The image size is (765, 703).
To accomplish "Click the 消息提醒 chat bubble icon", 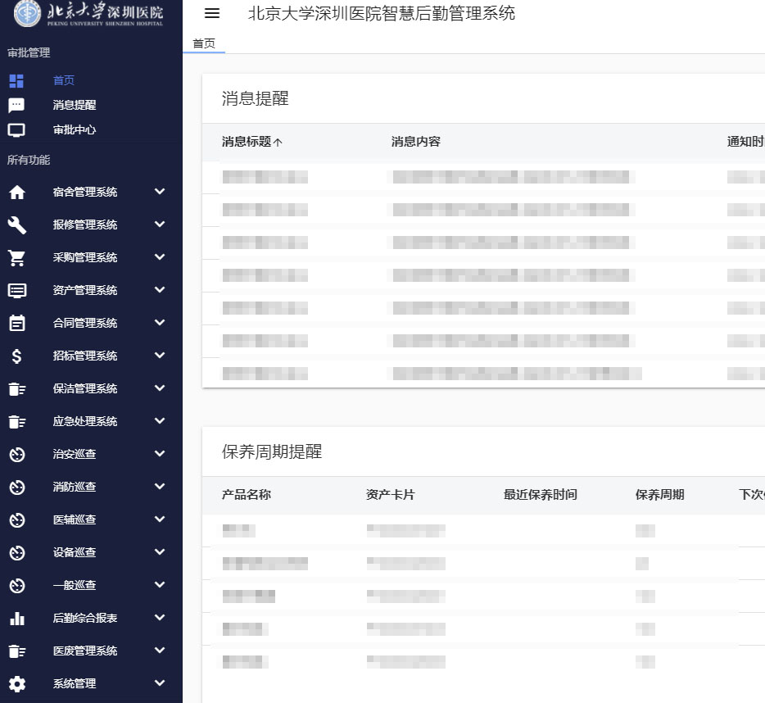I will click(16, 105).
